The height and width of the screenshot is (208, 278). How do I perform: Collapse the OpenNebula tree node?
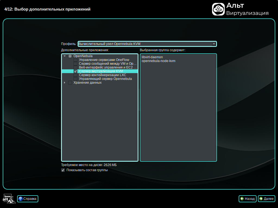coord(65,56)
